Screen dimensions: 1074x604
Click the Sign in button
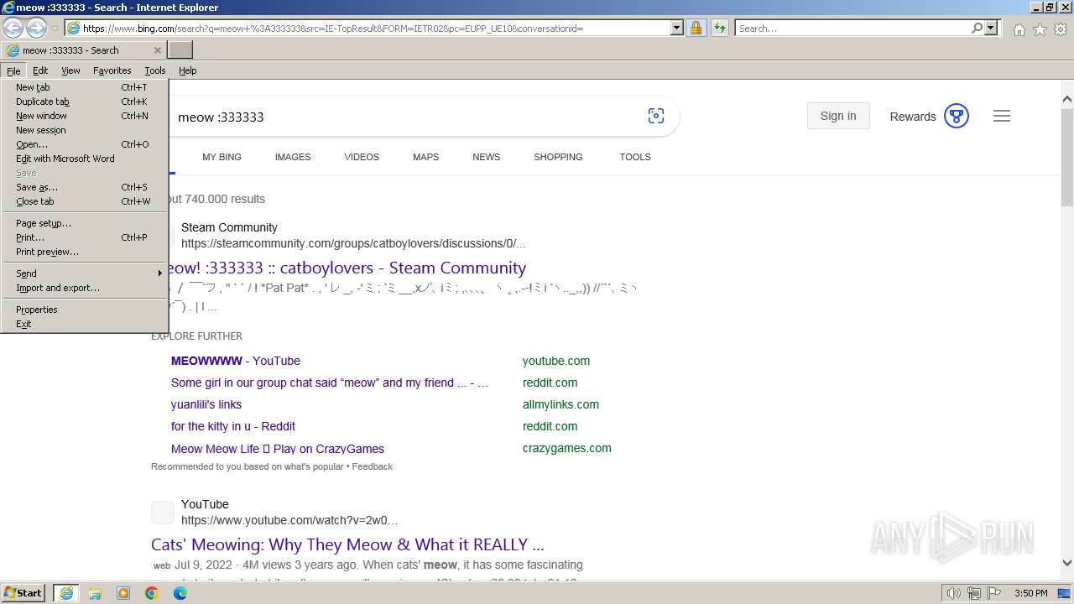(838, 116)
